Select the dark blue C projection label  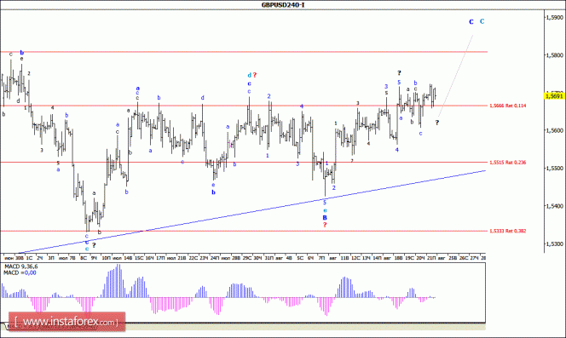pyautogui.click(x=471, y=22)
